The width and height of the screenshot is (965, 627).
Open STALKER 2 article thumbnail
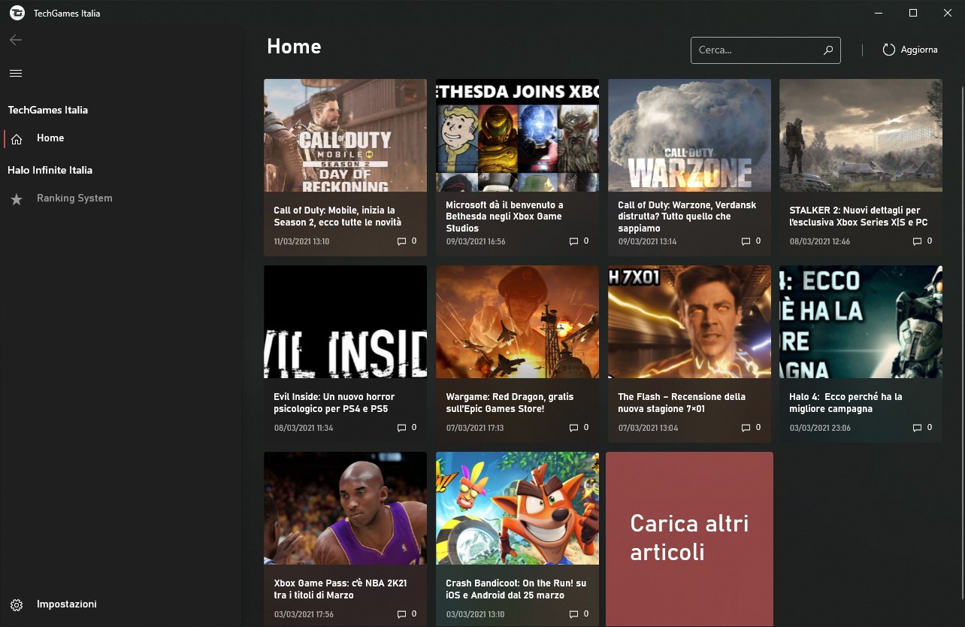[861, 135]
